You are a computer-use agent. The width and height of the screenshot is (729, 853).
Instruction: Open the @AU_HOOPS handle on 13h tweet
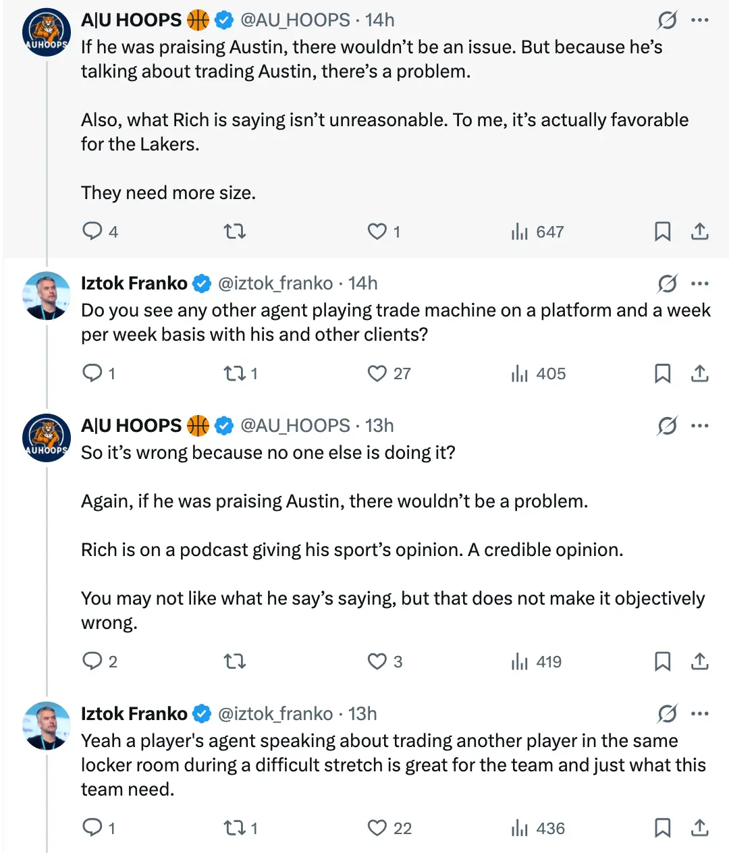295,426
